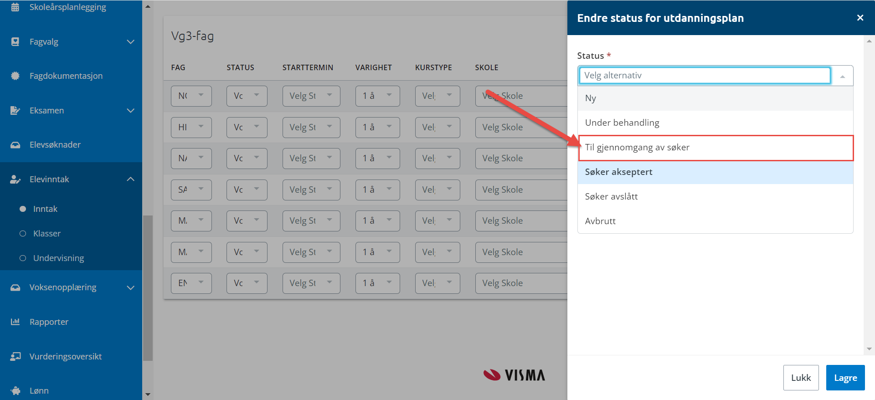Click the Eksamen pencil icon
This screenshot has width=875, height=400.
tap(15, 110)
